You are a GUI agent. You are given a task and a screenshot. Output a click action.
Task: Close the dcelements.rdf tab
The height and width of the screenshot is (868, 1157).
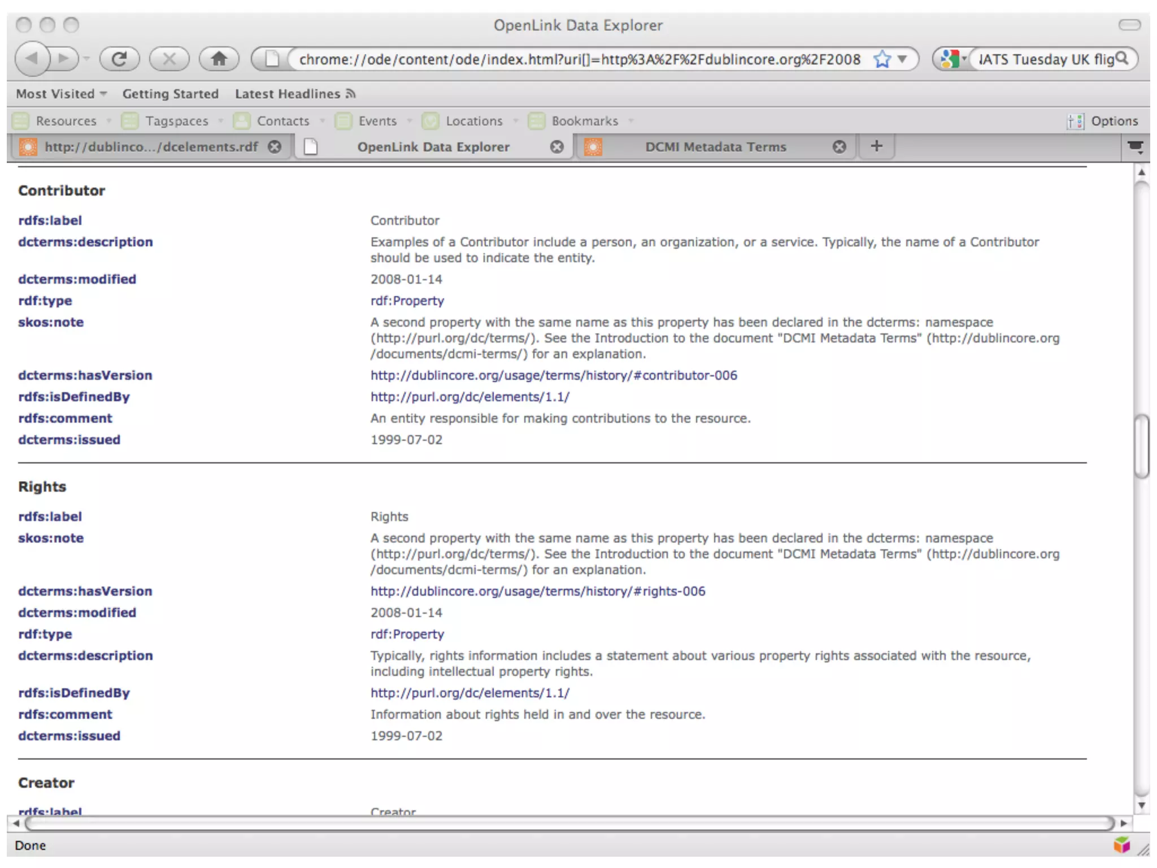[275, 147]
